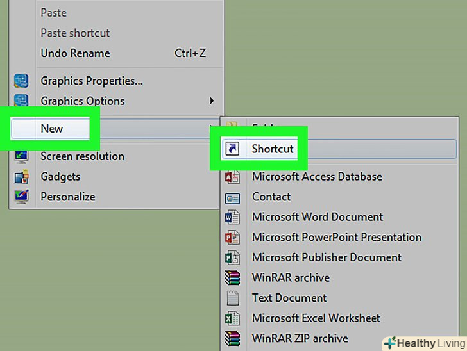Choose Paste from the context menu
This screenshot has width=467, height=351.
[x=117, y=13]
